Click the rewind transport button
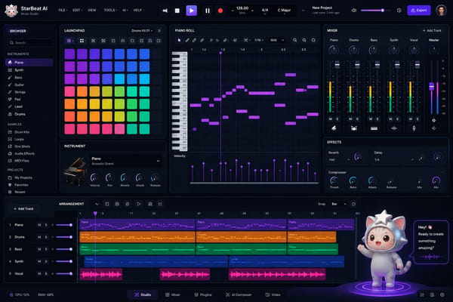The width and height of the screenshot is (453, 302). tap(165, 11)
